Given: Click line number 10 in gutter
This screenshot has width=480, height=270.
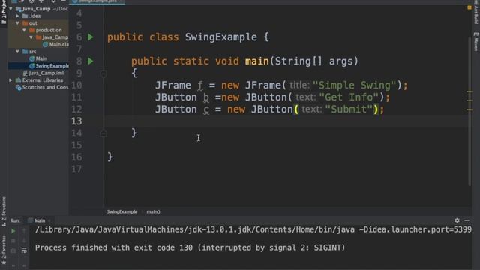Looking at the screenshot, I should pyautogui.click(x=76, y=85).
